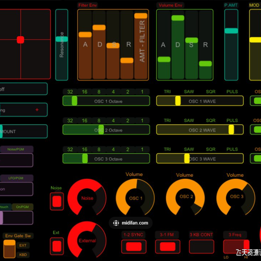The image size is (261, 261).
Task: Click the red Noise knob
Action: pyautogui.click(x=87, y=198)
